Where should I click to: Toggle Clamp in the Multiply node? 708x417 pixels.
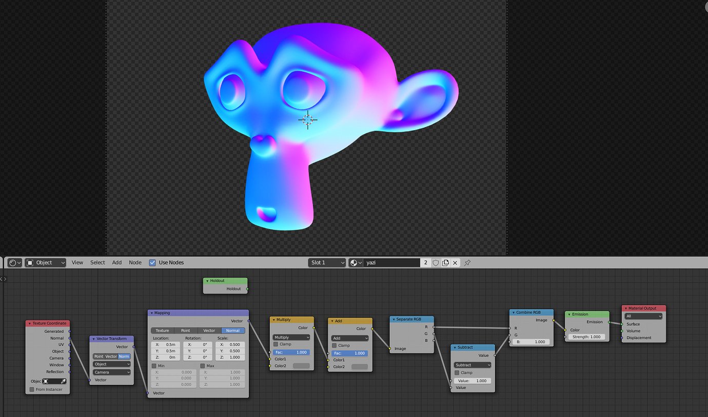276,344
